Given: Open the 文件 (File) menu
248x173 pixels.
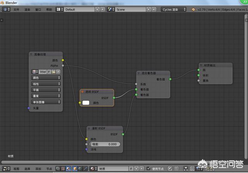Looking at the screenshot, I should [16, 10].
